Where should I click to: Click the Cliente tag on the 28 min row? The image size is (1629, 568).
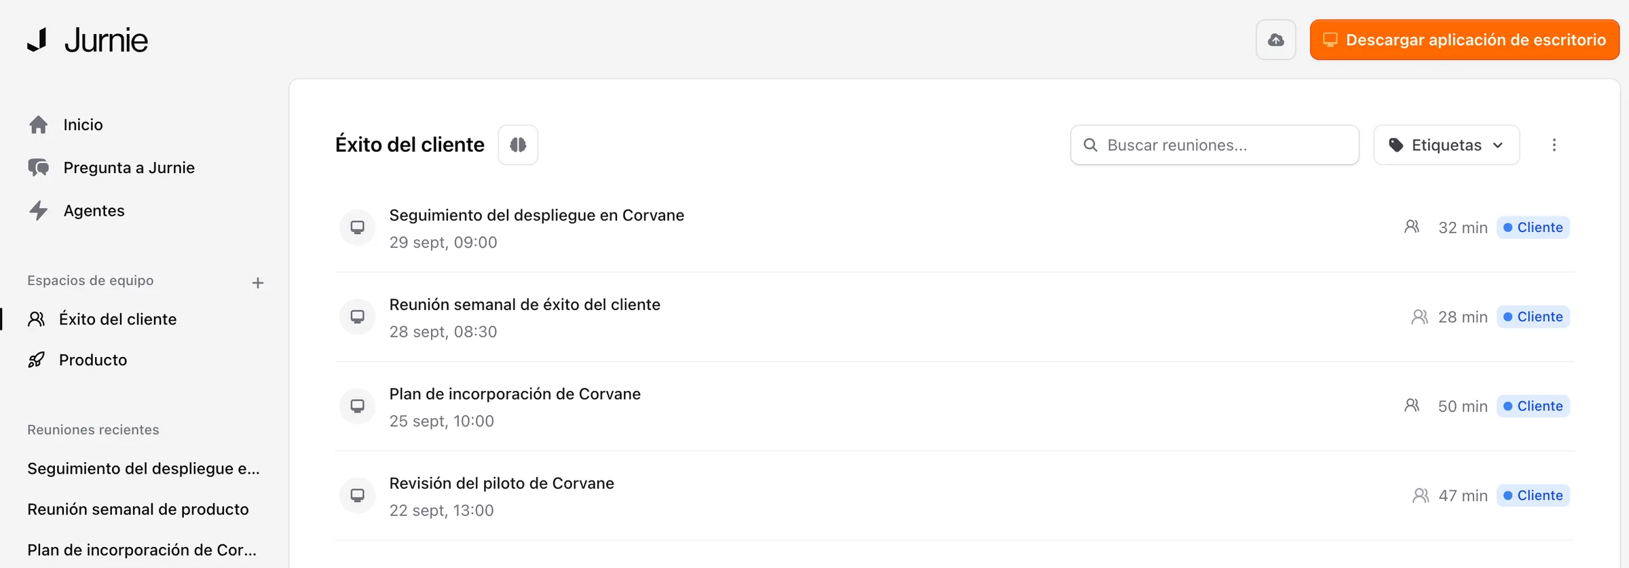tap(1533, 317)
